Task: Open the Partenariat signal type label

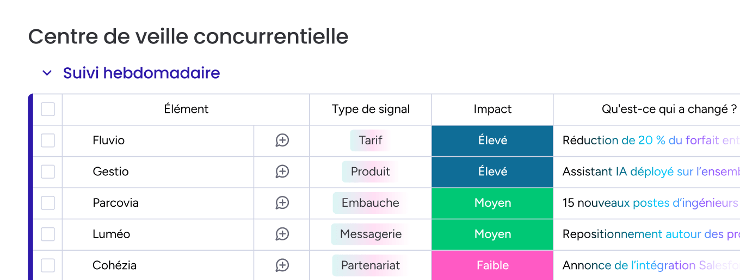Action: coord(371,265)
